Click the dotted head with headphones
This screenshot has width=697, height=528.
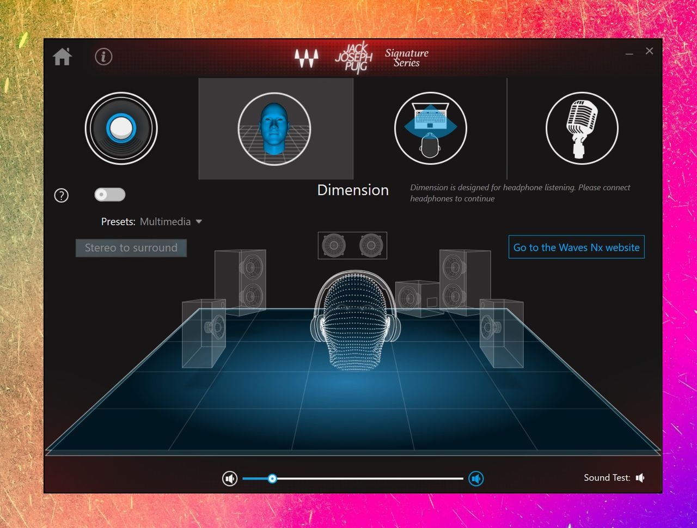pyautogui.click(x=356, y=321)
